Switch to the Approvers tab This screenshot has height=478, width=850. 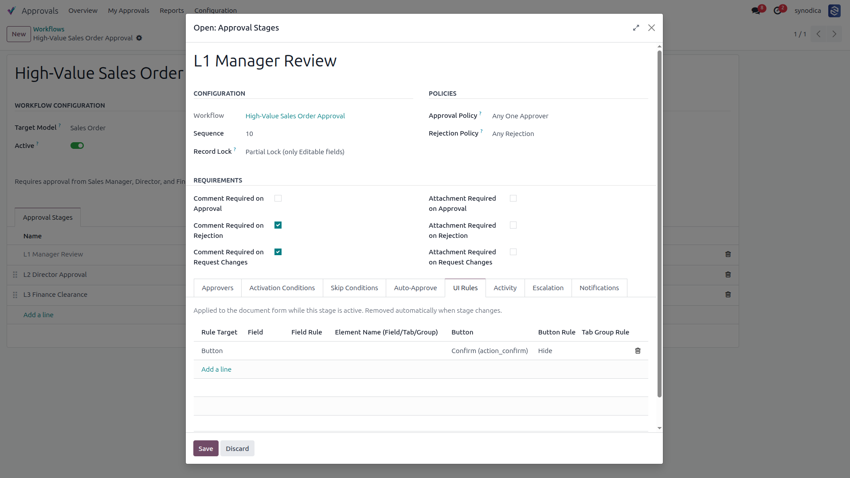(x=217, y=288)
